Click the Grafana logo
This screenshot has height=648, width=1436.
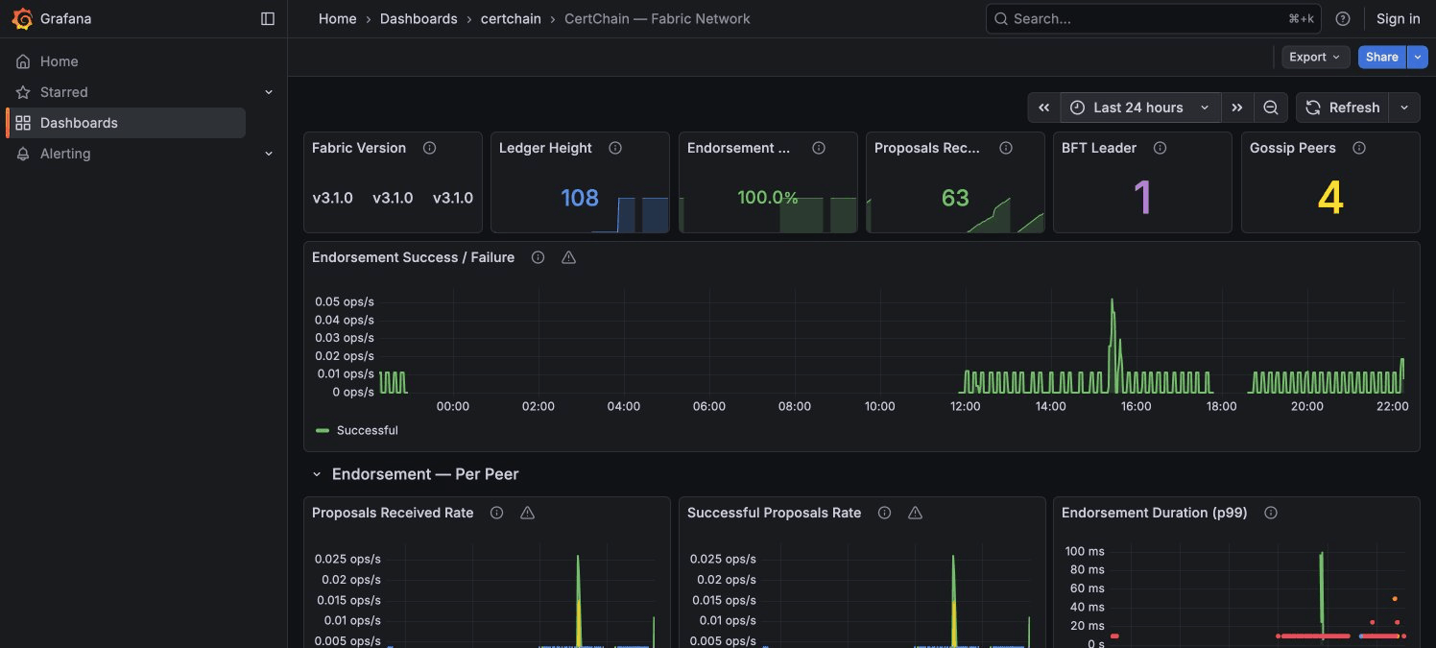tap(23, 18)
